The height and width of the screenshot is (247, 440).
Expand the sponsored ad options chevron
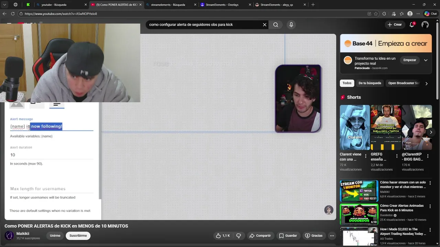click(426, 60)
